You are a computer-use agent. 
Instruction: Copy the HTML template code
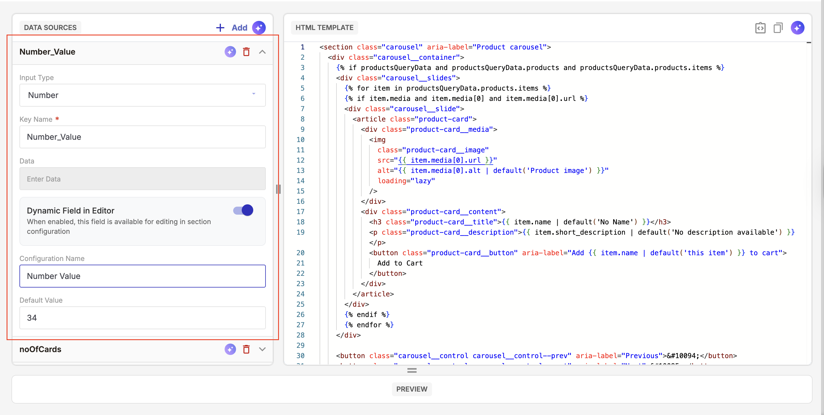pos(778,28)
